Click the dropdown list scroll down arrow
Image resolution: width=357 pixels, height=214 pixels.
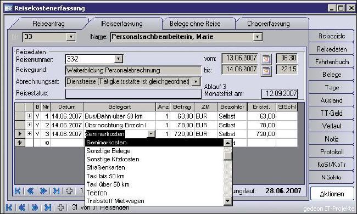(228, 201)
